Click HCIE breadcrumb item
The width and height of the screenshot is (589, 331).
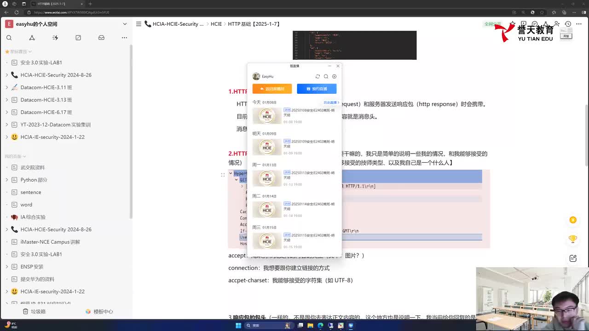[x=216, y=24]
